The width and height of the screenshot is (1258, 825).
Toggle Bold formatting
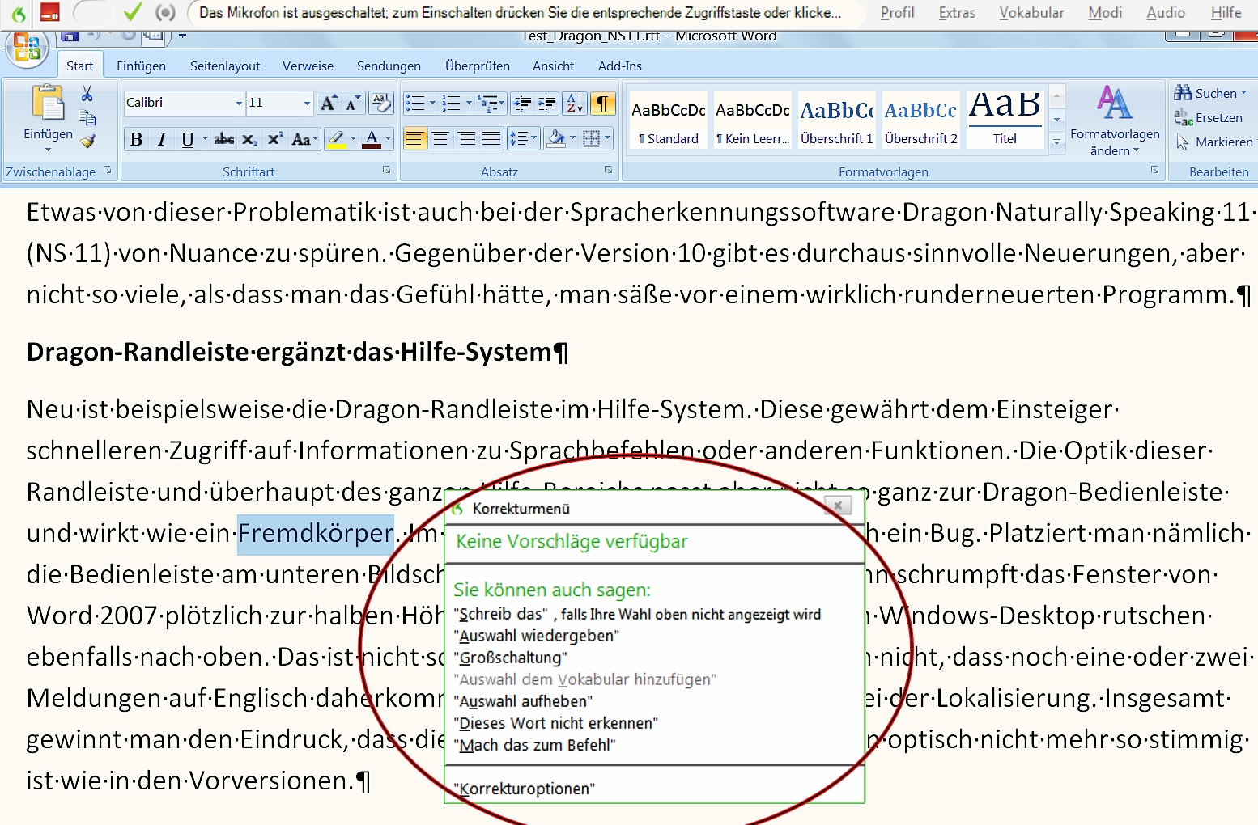(137, 139)
